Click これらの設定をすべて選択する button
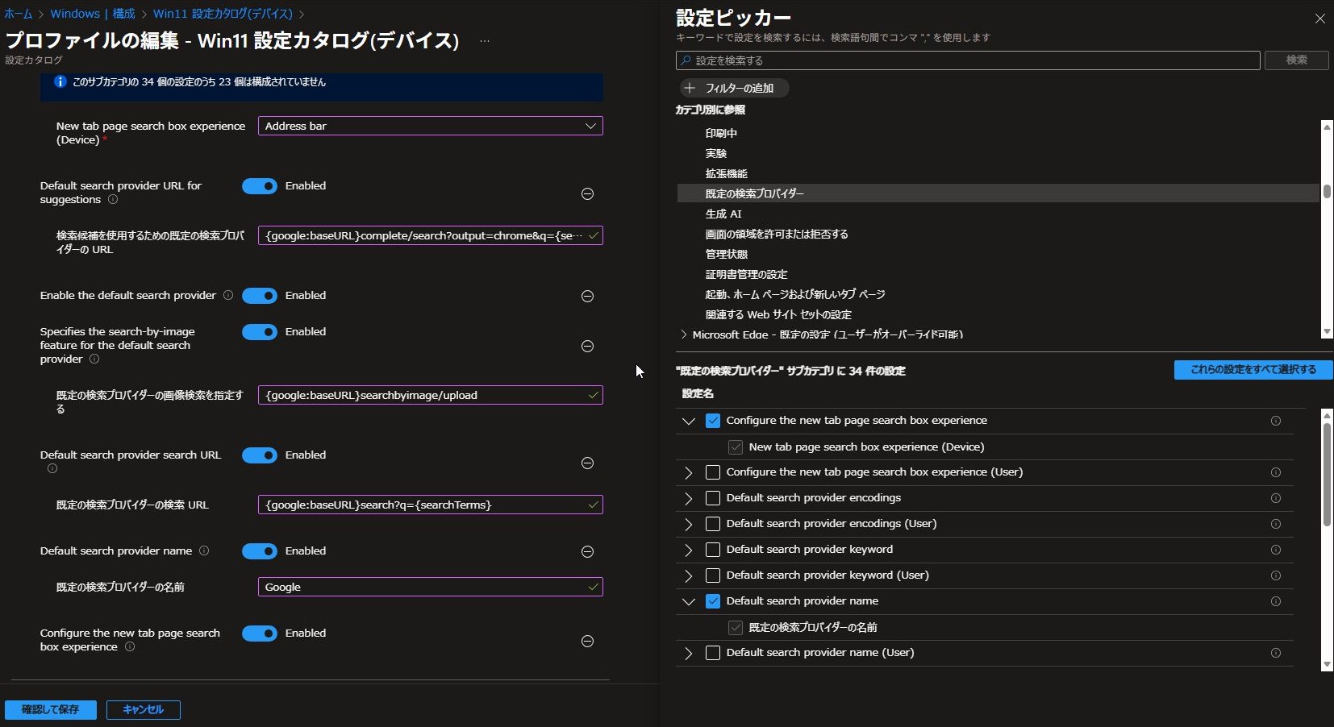 [1253, 370]
